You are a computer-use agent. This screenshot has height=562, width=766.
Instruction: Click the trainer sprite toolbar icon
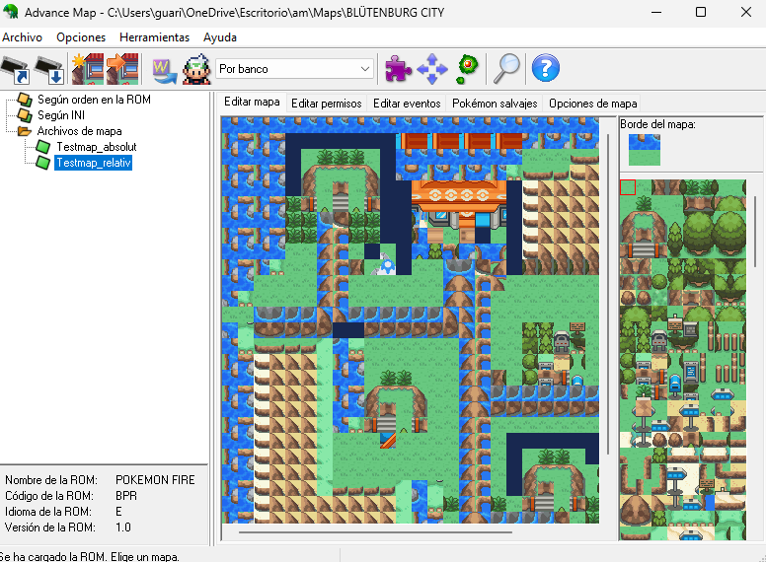pyautogui.click(x=196, y=69)
